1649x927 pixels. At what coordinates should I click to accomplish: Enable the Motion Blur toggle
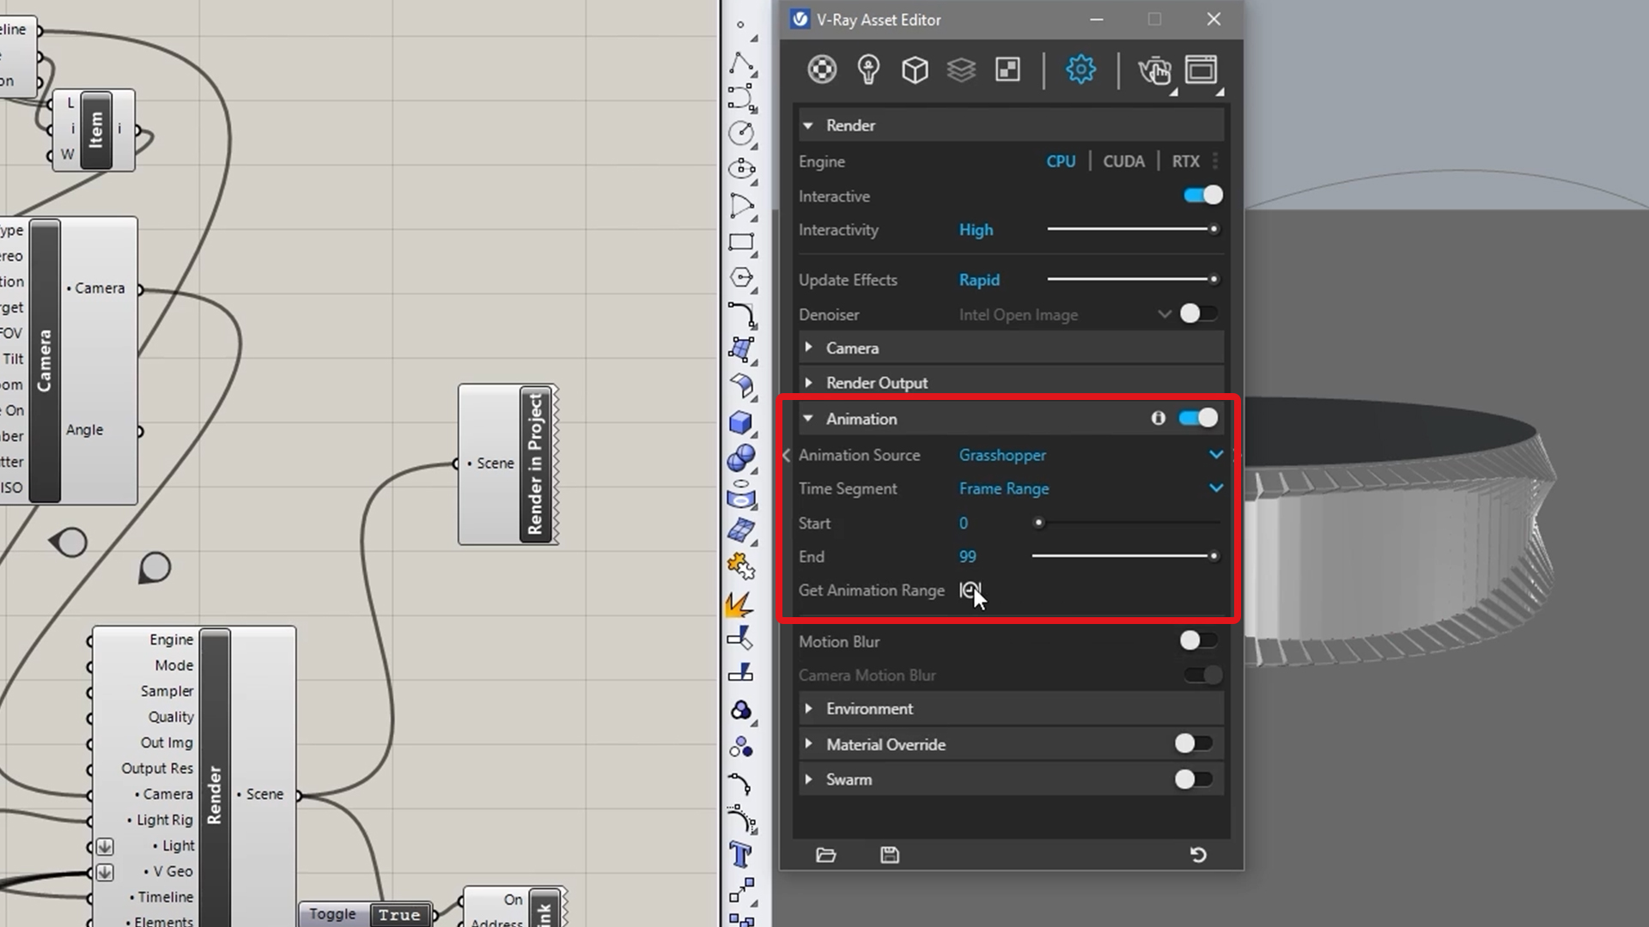1199,640
